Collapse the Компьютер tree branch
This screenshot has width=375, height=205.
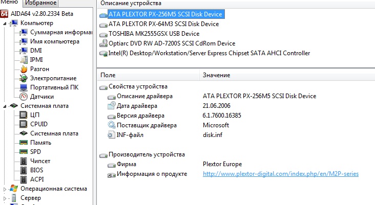pos(6,23)
